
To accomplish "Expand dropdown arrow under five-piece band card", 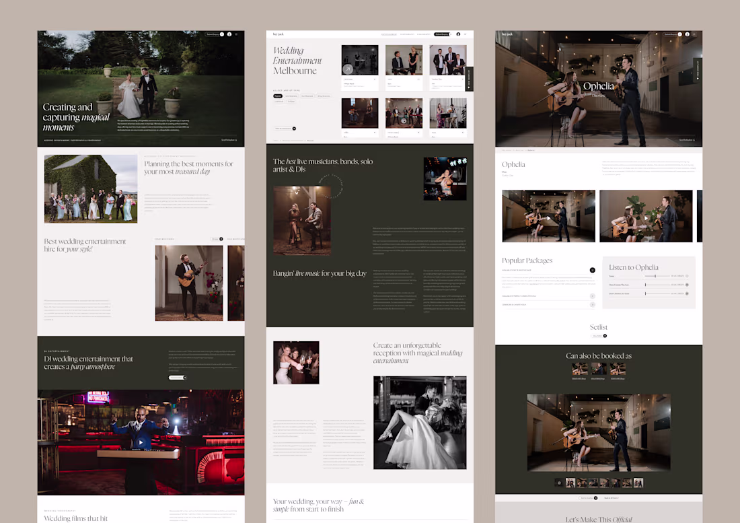I will click(x=418, y=133).
